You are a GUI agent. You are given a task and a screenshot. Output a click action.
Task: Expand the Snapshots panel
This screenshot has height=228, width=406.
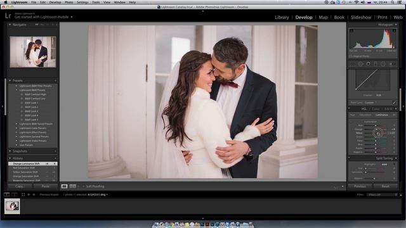pyautogui.click(x=10, y=151)
